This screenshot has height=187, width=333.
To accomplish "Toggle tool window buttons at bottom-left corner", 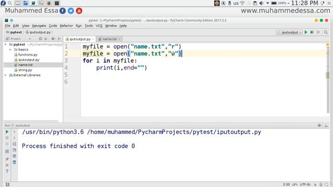I will (x=7, y=184).
